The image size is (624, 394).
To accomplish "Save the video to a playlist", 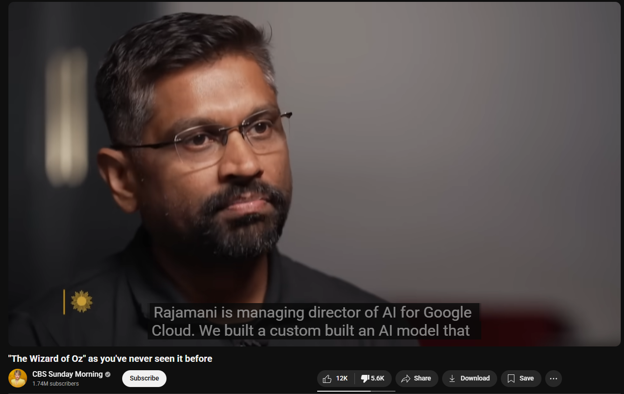I will click(x=520, y=378).
